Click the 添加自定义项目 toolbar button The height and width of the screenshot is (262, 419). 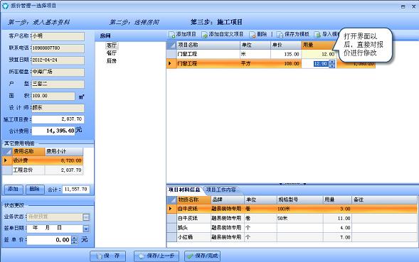[223, 34]
